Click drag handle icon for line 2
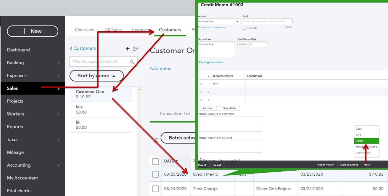The height and width of the screenshot is (196, 388). click(201, 92)
